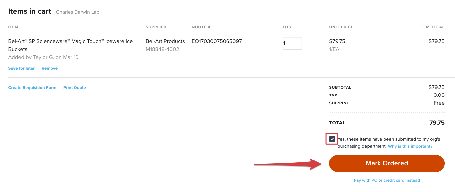Select Save for later for the ice buckets

coord(21,68)
